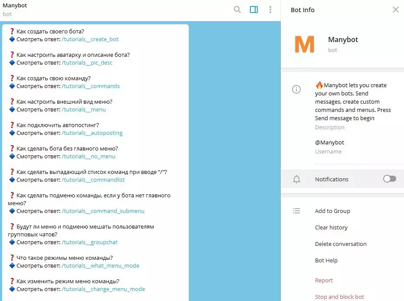Choose Add to Group
The height and width of the screenshot is (301, 404).
pos(332,211)
